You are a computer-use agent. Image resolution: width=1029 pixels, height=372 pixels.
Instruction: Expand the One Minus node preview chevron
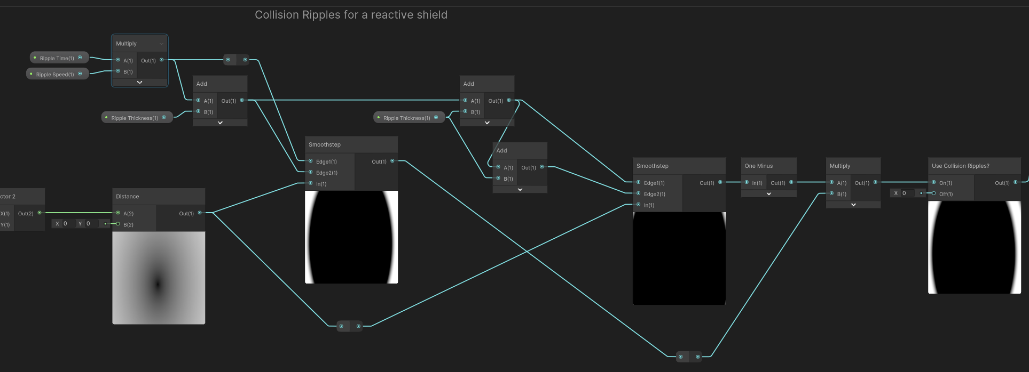tap(768, 194)
